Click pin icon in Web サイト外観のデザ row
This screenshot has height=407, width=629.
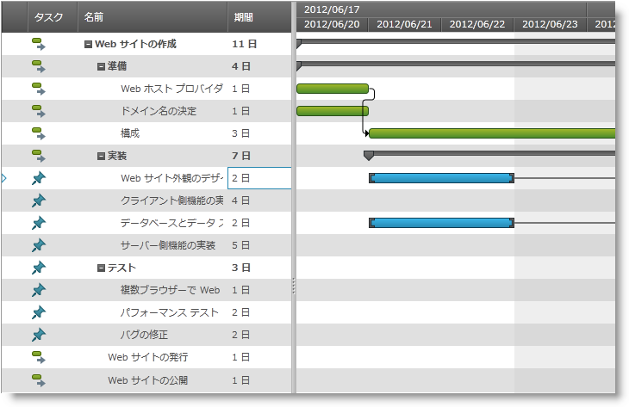(x=39, y=178)
